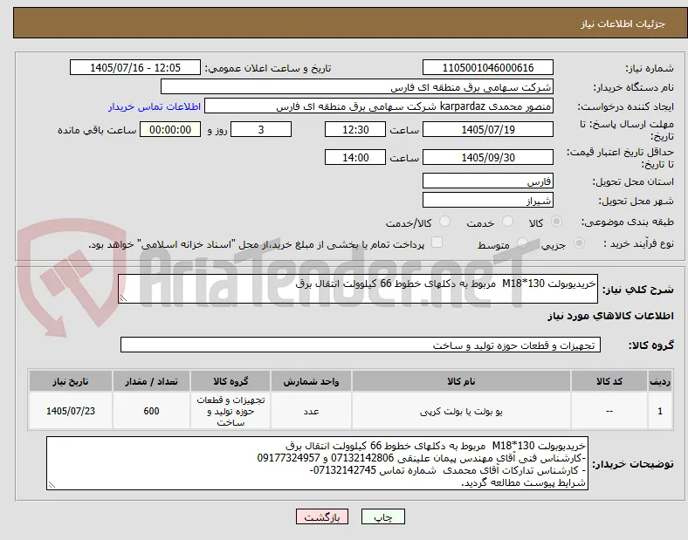Image resolution: width=688 pixels, height=540 pixels.
Task: Click the public announcement date field
Action: (x=135, y=67)
